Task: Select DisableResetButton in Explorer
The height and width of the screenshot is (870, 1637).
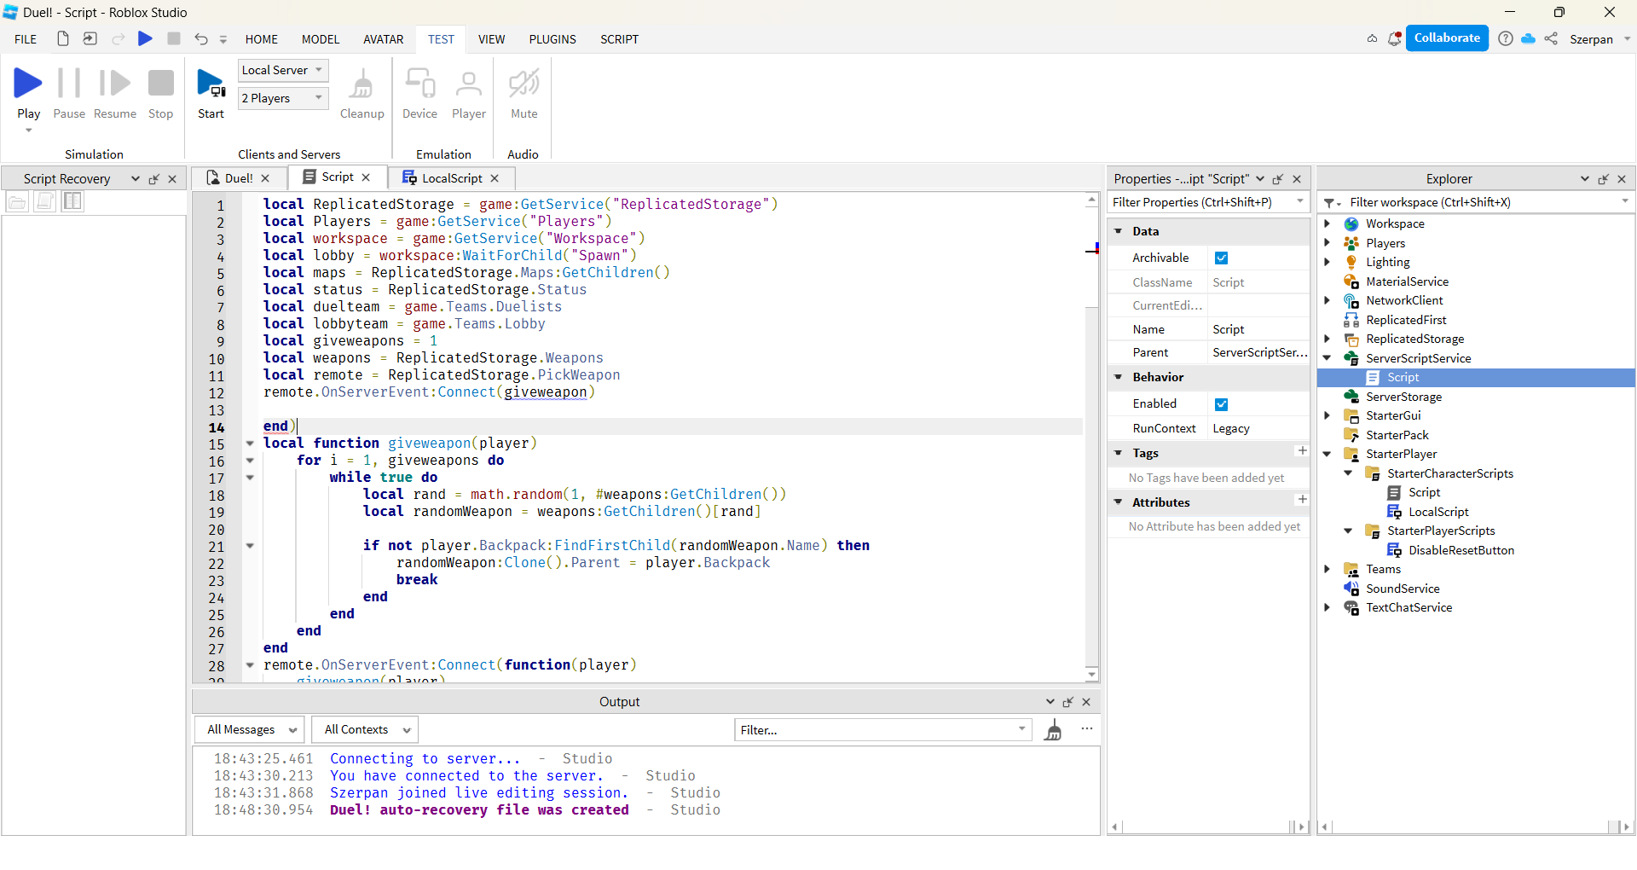Action: [1461, 550]
